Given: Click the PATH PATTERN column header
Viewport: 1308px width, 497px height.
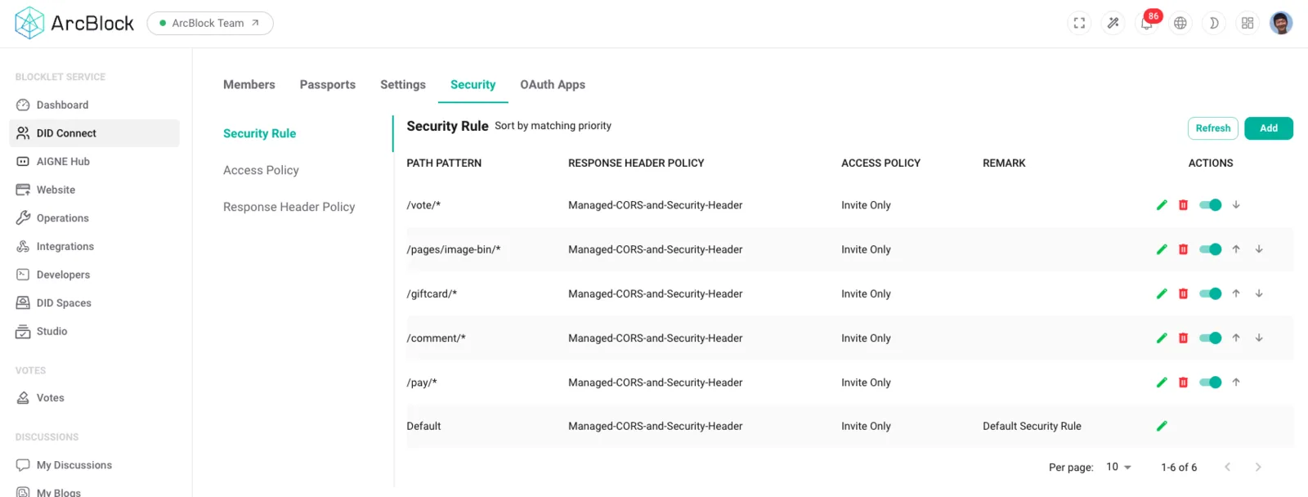Looking at the screenshot, I should coord(444,163).
